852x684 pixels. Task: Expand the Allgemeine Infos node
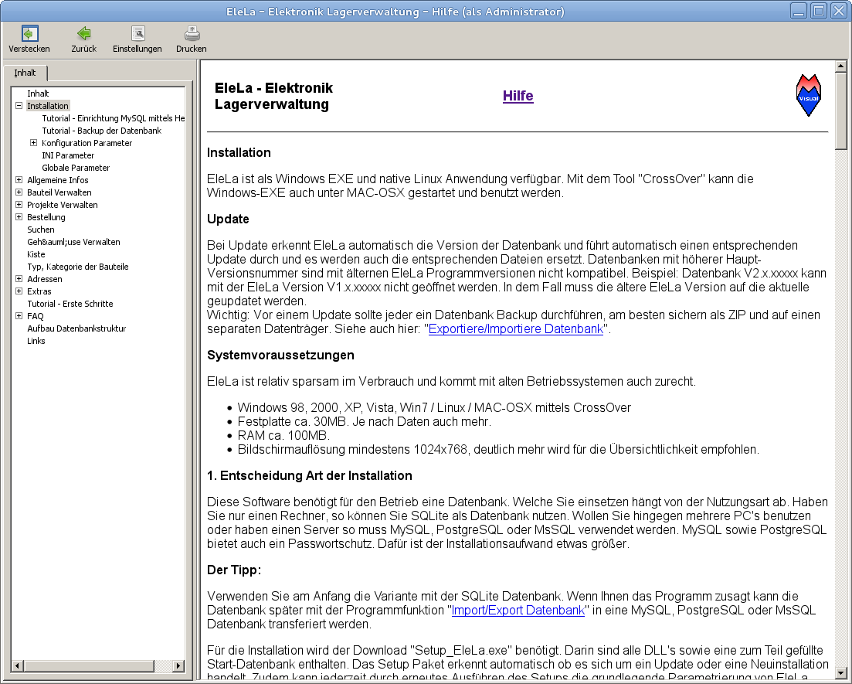pos(19,179)
